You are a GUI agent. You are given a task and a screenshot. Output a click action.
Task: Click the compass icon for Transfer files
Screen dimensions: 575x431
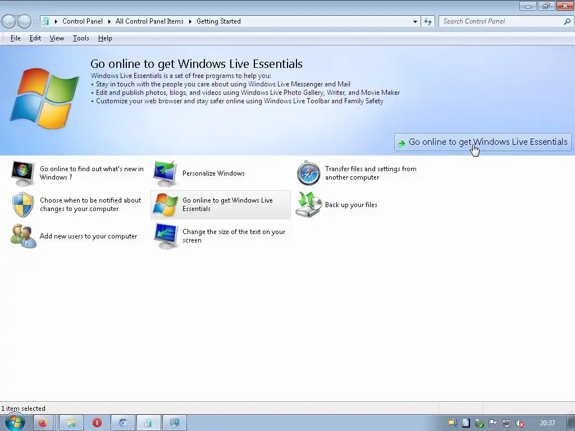pos(308,173)
